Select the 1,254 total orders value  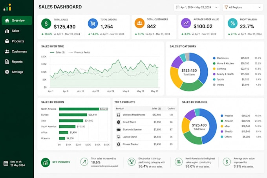[x=106, y=27]
